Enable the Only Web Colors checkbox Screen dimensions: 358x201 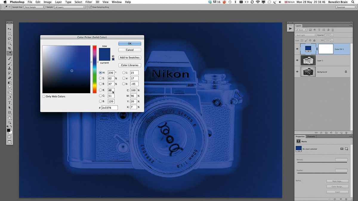(43, 96)
